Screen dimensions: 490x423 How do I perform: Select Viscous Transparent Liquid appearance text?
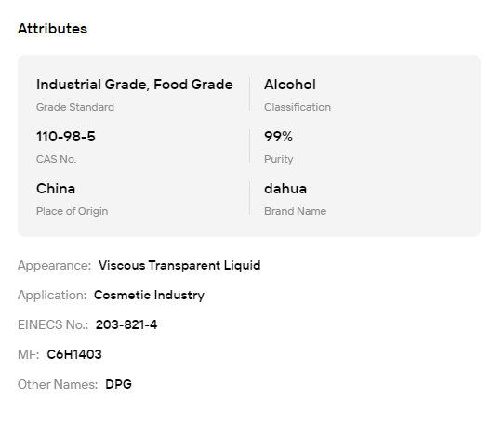pyautogui.click(x=179, y=266)
